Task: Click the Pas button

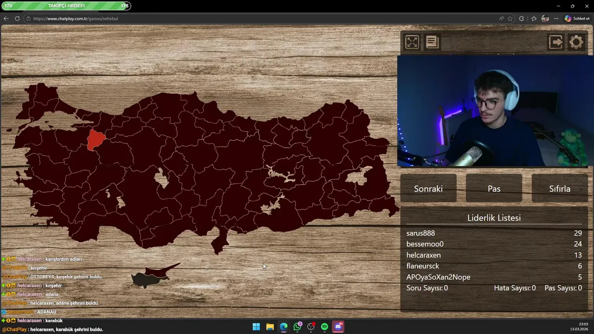Action: coord(494,188)
